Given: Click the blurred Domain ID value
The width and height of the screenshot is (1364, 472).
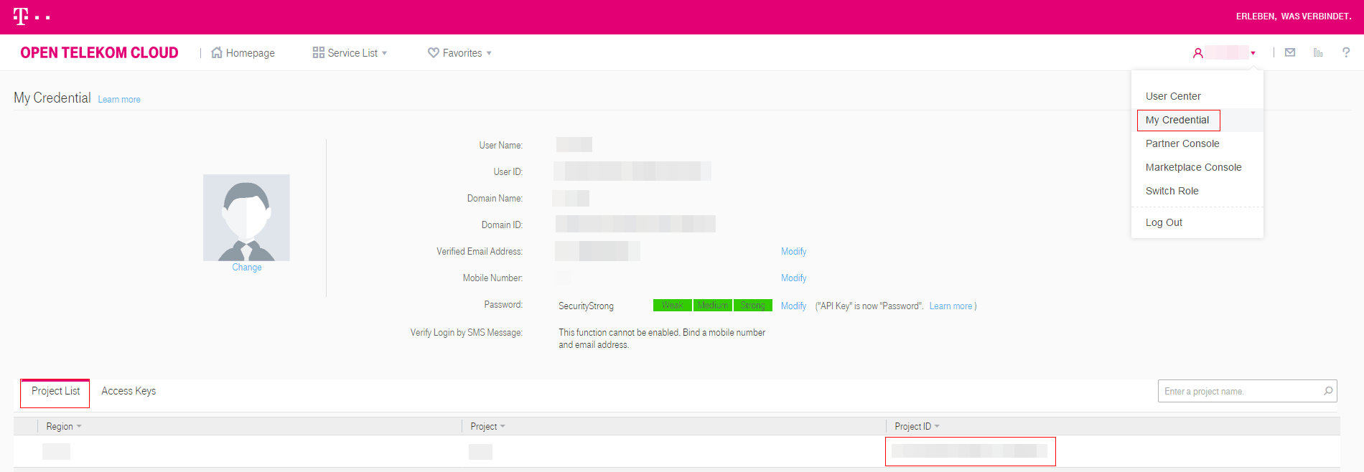Looking at the screenshot, I should coord(635,224).
